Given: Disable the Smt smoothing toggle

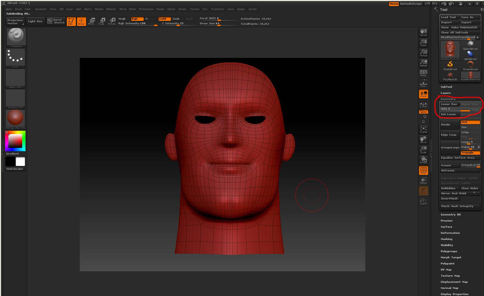Looking at the screenshot, I should click(470, 122).
